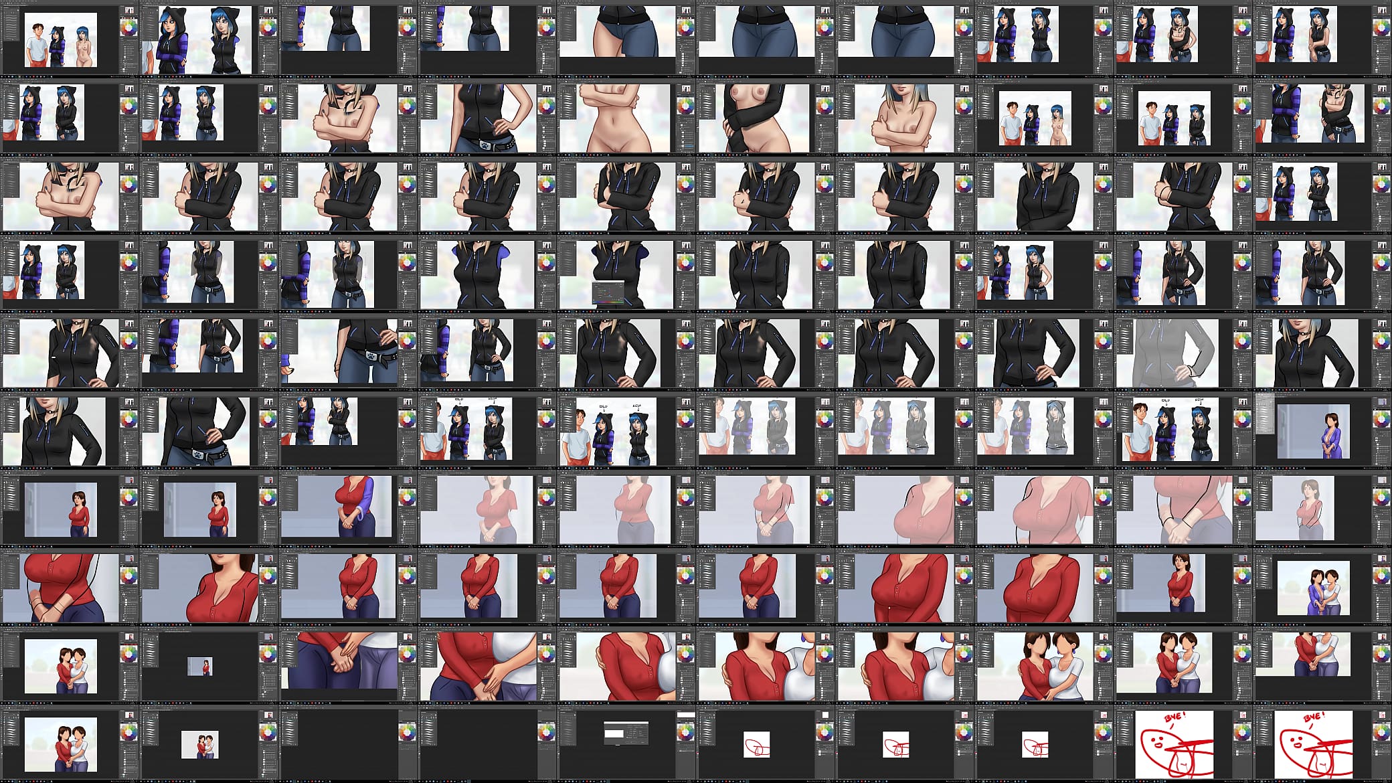
Task: Click the faded gray hoodie sketch frame
Action: pos(1183,352)
